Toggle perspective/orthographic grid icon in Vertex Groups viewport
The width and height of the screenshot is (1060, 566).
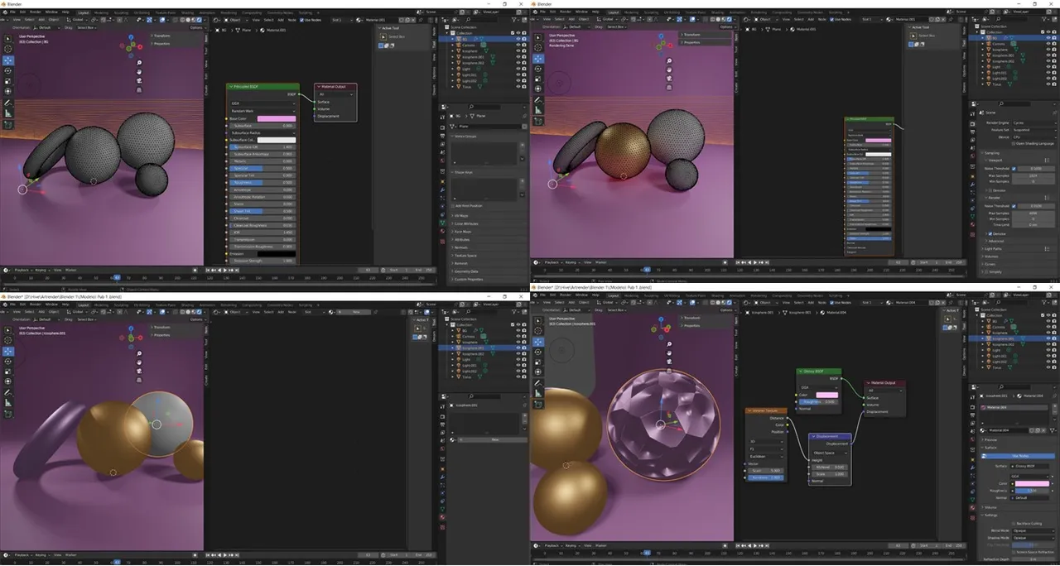[139, 90]
